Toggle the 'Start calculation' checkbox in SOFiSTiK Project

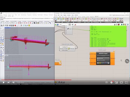click(98, 60)
